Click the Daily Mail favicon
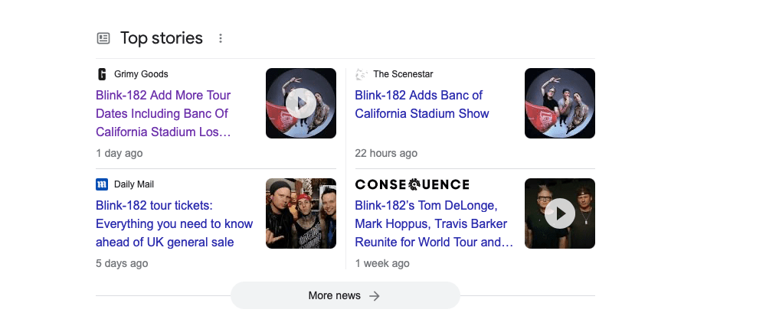The image size is (766, 329). tap(102, 184)
